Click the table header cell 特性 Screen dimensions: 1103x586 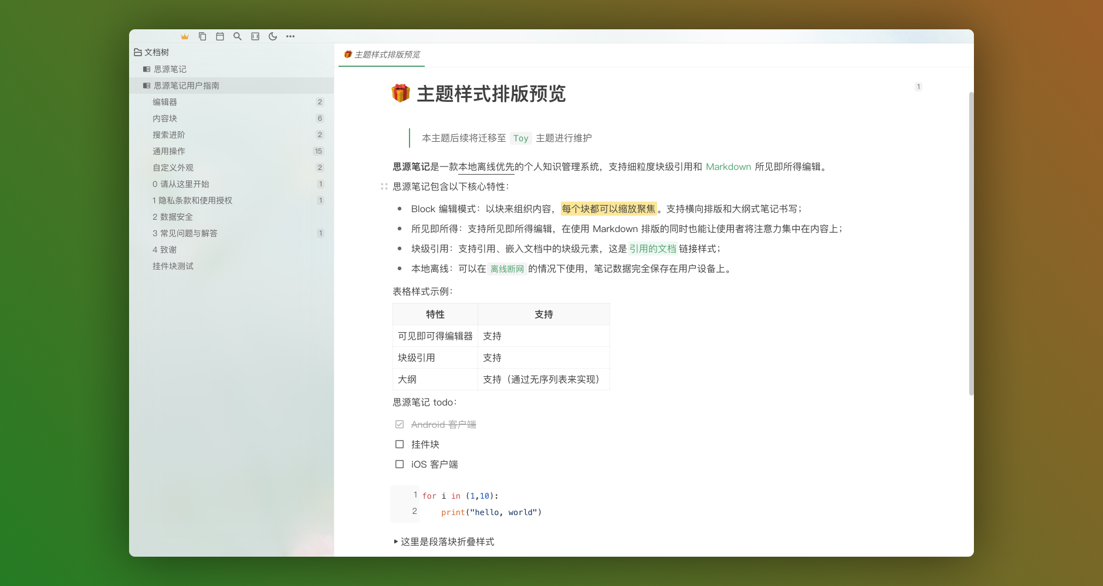pyautogui.click(x=435, y=314)
